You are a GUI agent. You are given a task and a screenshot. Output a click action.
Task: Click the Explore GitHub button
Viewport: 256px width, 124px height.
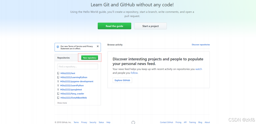[122, 80]
